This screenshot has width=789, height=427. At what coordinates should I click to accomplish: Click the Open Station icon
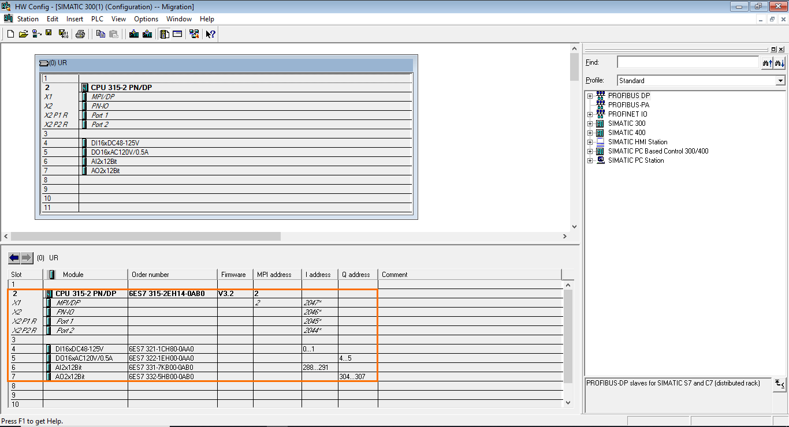[23, 33]
